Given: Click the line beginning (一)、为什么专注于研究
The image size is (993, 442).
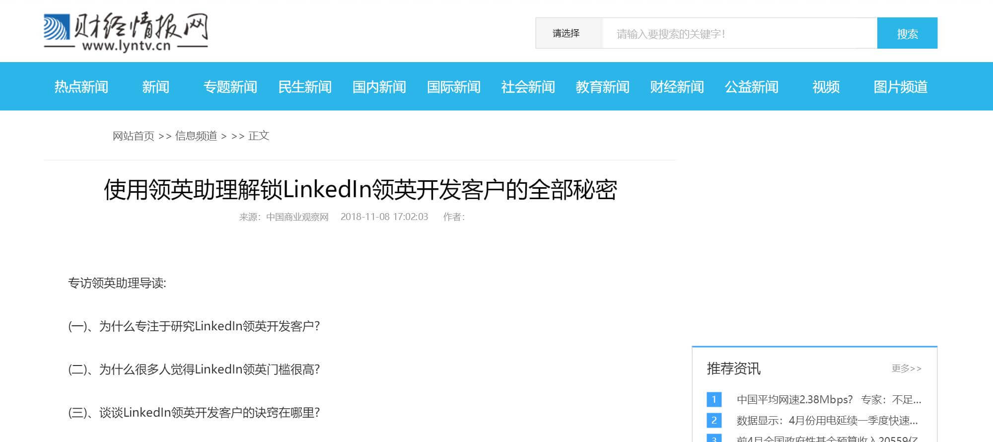Looking at the screenshot, I should tap(194, 326).
